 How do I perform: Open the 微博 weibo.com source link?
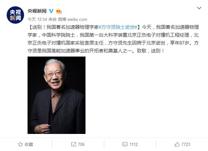click(72, 20)
